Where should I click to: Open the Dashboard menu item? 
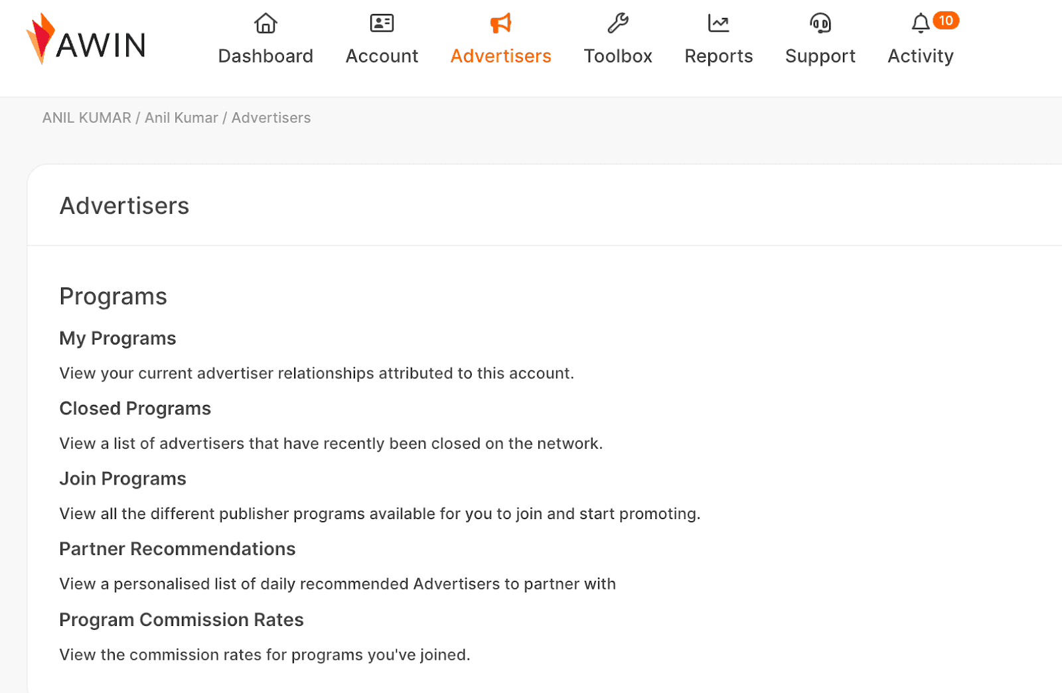pyautogui.click(x=265, y=56)
